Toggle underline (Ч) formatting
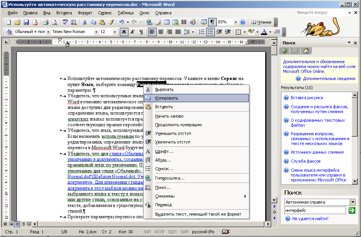361x237 pixels. click(x=141, y=32)
